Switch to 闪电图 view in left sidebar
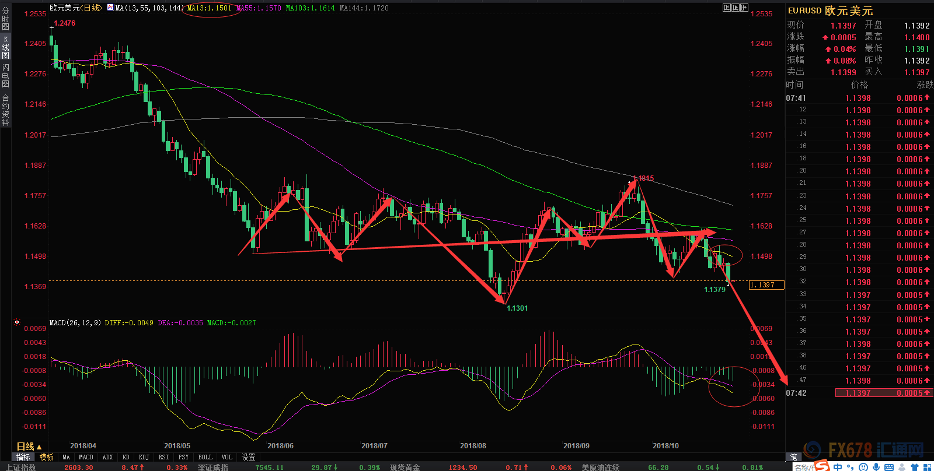 (x=5, y=76)
